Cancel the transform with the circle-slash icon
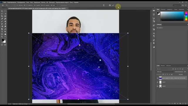Screen dimensions: 188x106 click(110, 5)
